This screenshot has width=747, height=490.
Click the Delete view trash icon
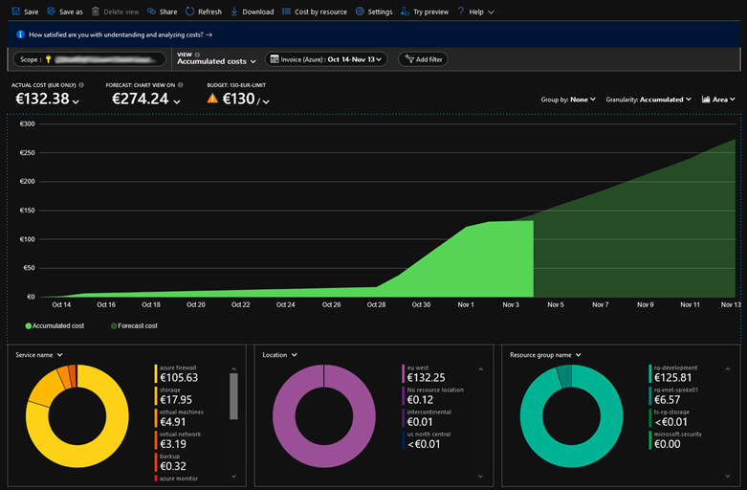(x=96, y=11)
